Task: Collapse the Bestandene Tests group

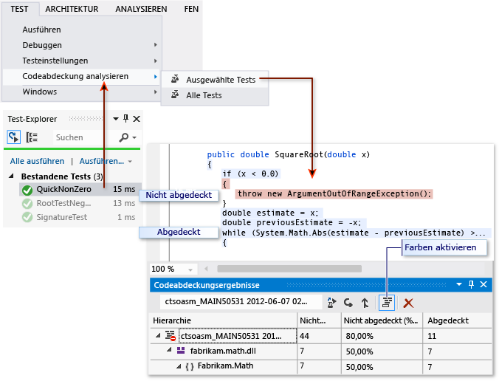Action: [12, 176]
